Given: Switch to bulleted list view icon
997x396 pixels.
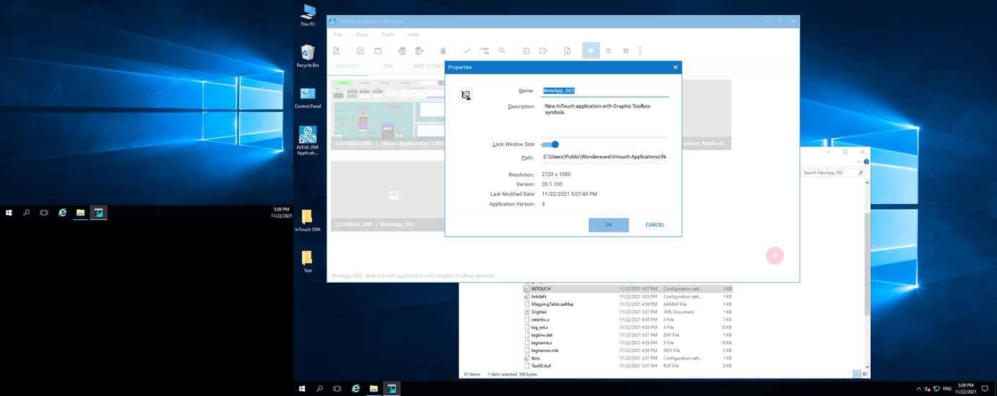Looking at the screenshot, I should pos(608,51).
